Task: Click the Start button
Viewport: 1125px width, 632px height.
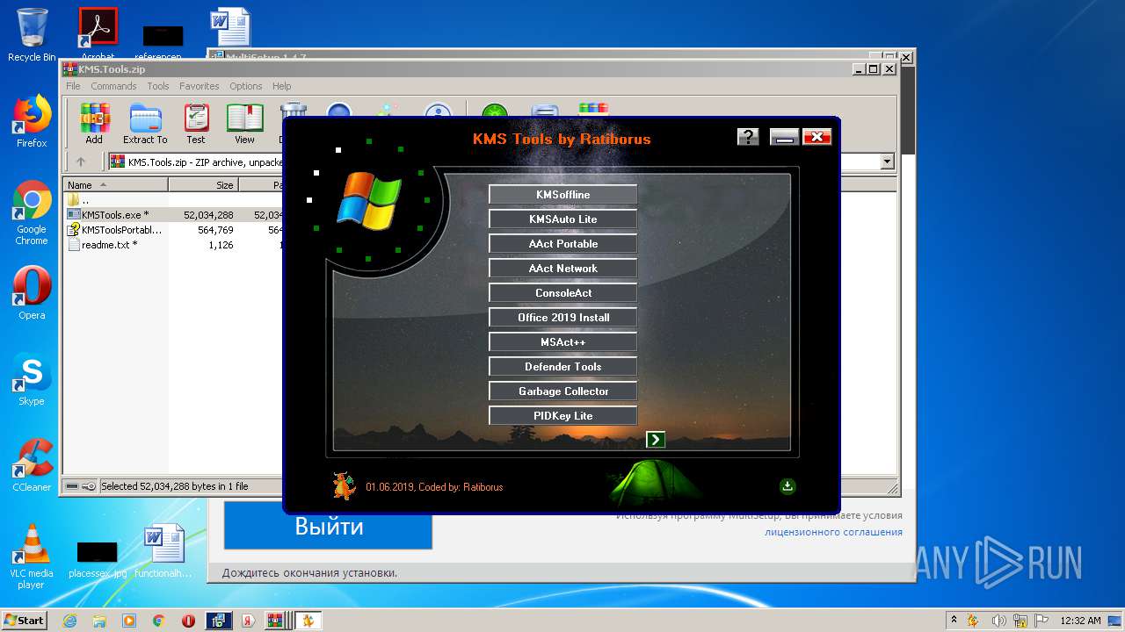Action: [24, 621]
